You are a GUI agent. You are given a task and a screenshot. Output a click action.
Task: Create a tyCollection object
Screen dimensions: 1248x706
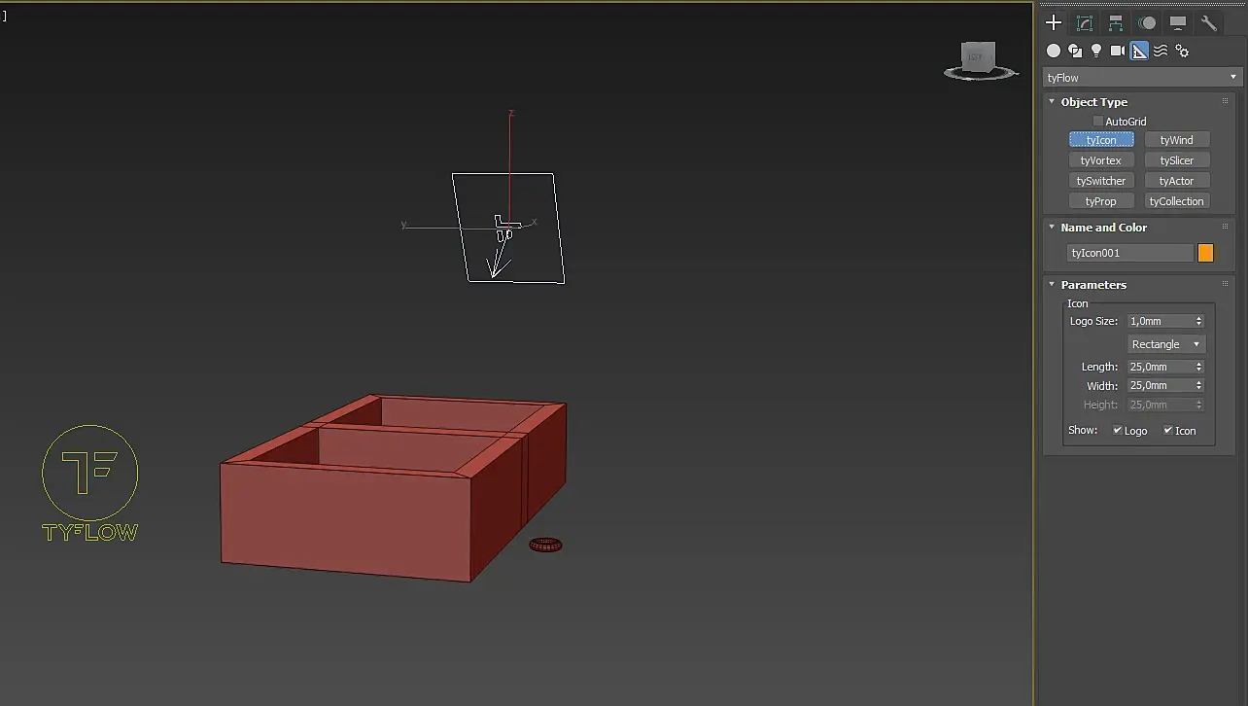coord(1176,201)
